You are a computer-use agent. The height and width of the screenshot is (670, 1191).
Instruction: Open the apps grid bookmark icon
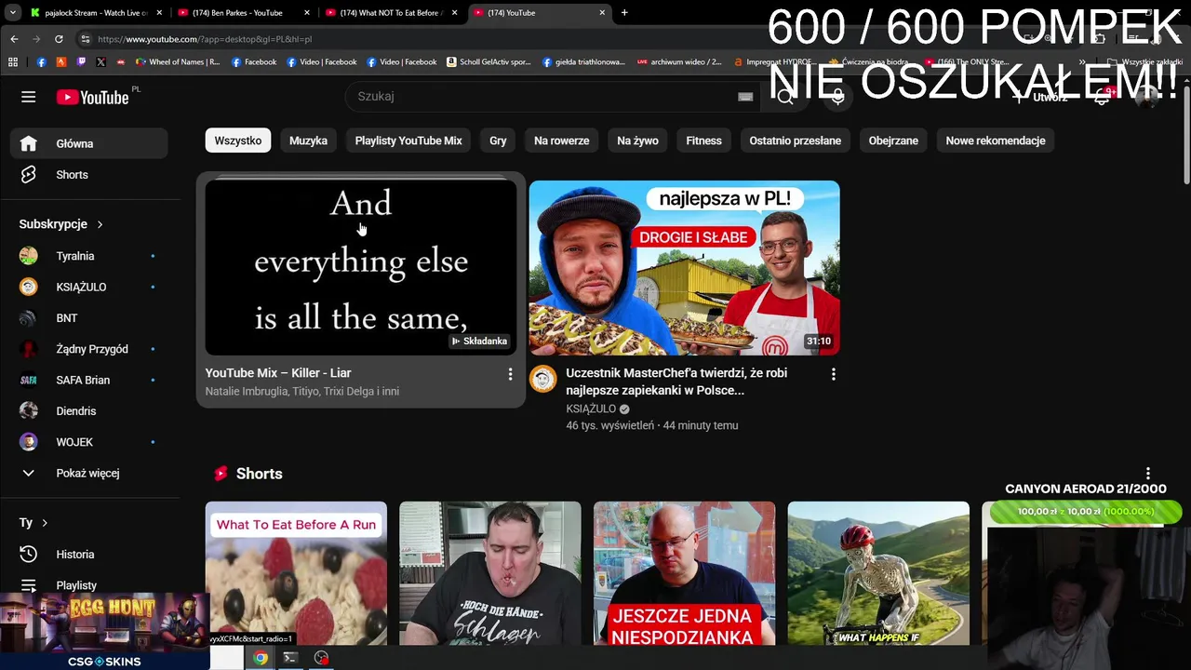pos(13,62)
